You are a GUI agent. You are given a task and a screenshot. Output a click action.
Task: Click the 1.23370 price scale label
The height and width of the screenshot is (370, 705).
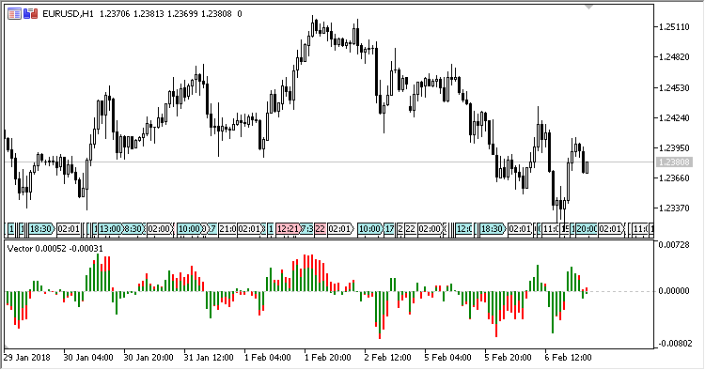click(x=674, y=208)
